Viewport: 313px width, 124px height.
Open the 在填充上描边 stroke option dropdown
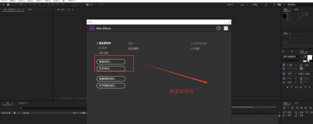click(x=305, y=74)
